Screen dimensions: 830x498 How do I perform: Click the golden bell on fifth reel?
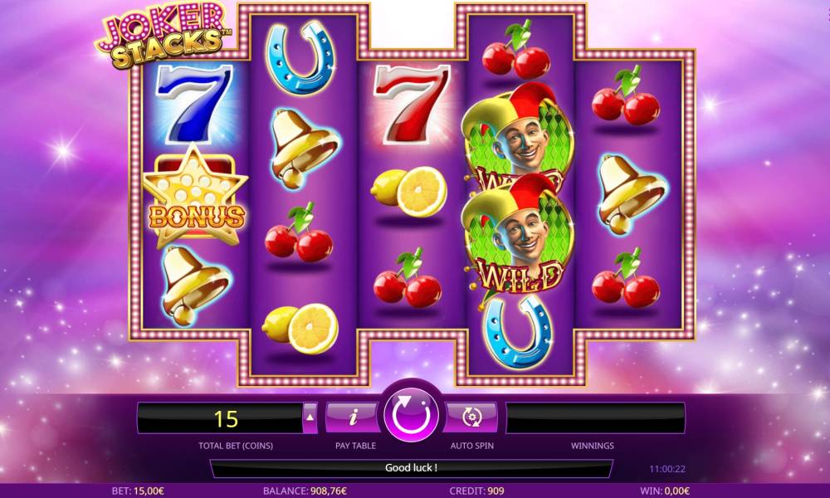[x=630, y=193]
